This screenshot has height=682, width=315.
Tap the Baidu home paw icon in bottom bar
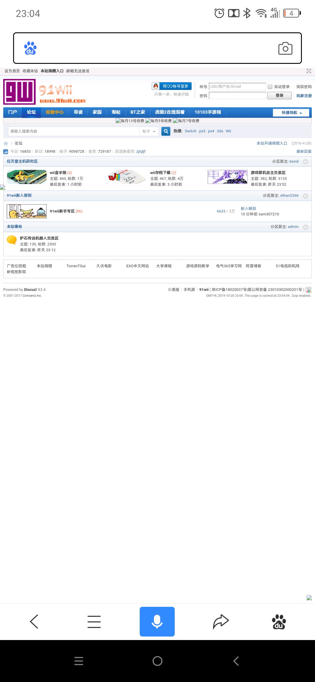279,622
